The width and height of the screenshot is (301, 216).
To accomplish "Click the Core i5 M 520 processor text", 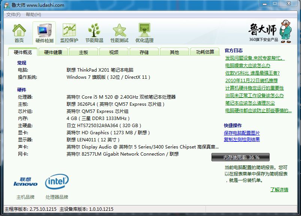I will 121,97.
